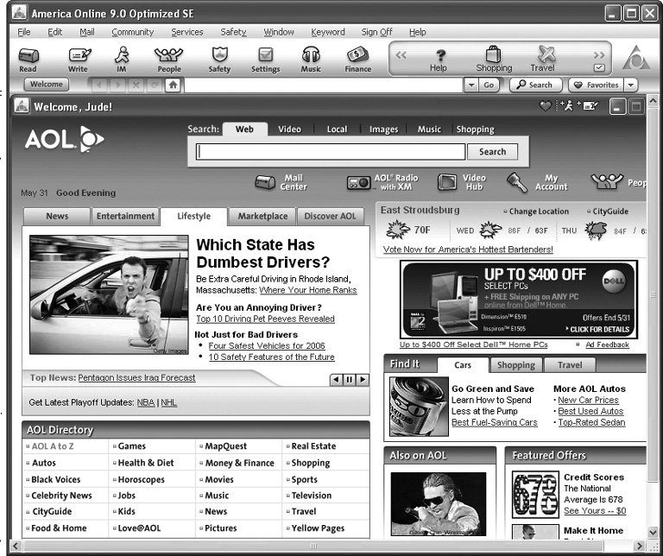
Task: Open Horoscopes in AOL Directory
Action: 141,480
